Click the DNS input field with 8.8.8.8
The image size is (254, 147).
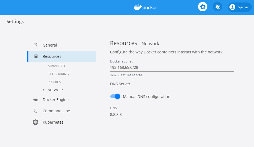[x=172, y=115]
